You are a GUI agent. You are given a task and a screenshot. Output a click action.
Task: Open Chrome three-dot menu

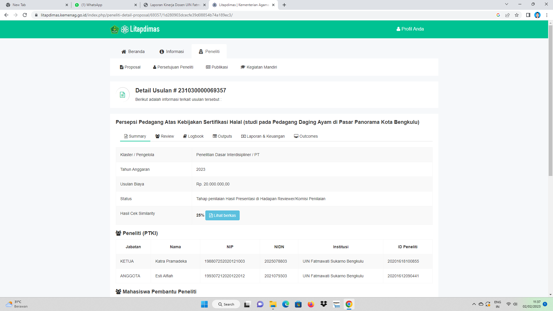(547, 15)
